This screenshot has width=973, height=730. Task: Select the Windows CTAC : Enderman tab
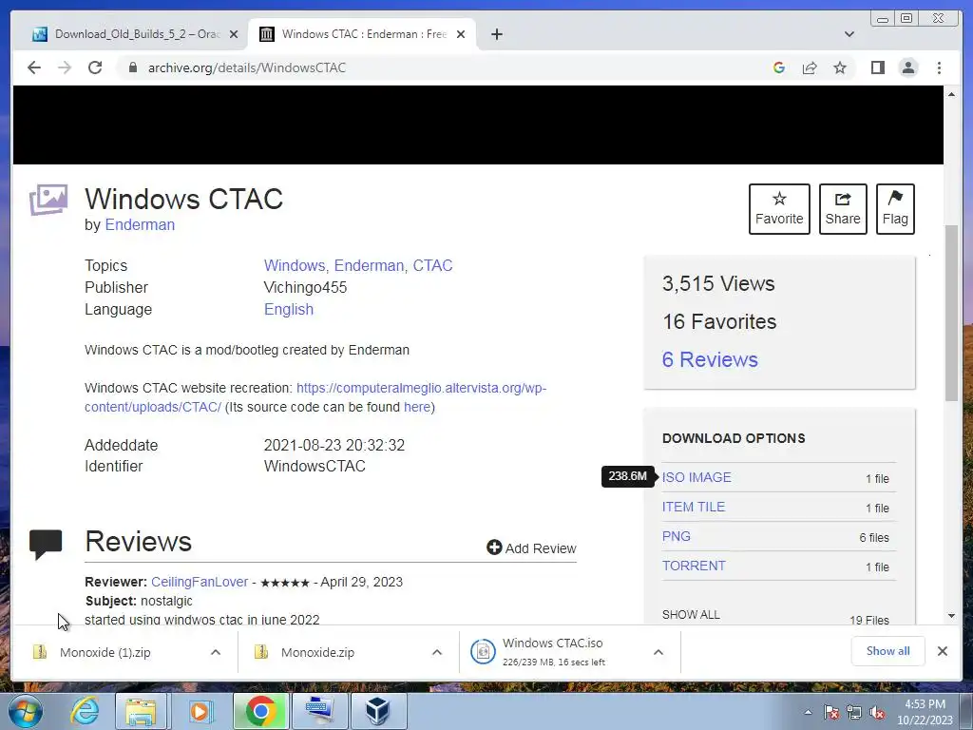363,34
